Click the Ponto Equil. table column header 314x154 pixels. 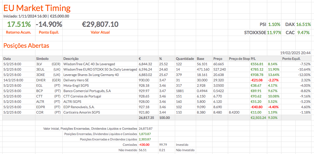click(292, 59)
